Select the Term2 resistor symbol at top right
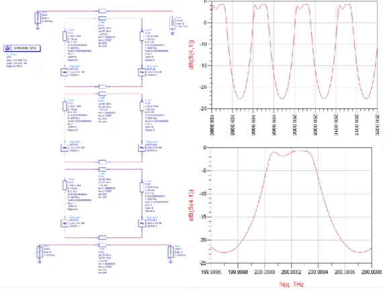This screenshot has width=385, height=290. click(173, 24)
